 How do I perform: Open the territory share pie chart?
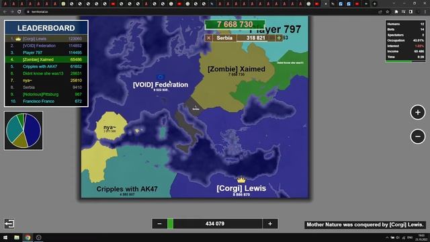pyautogui.click(x=24, y=130)
